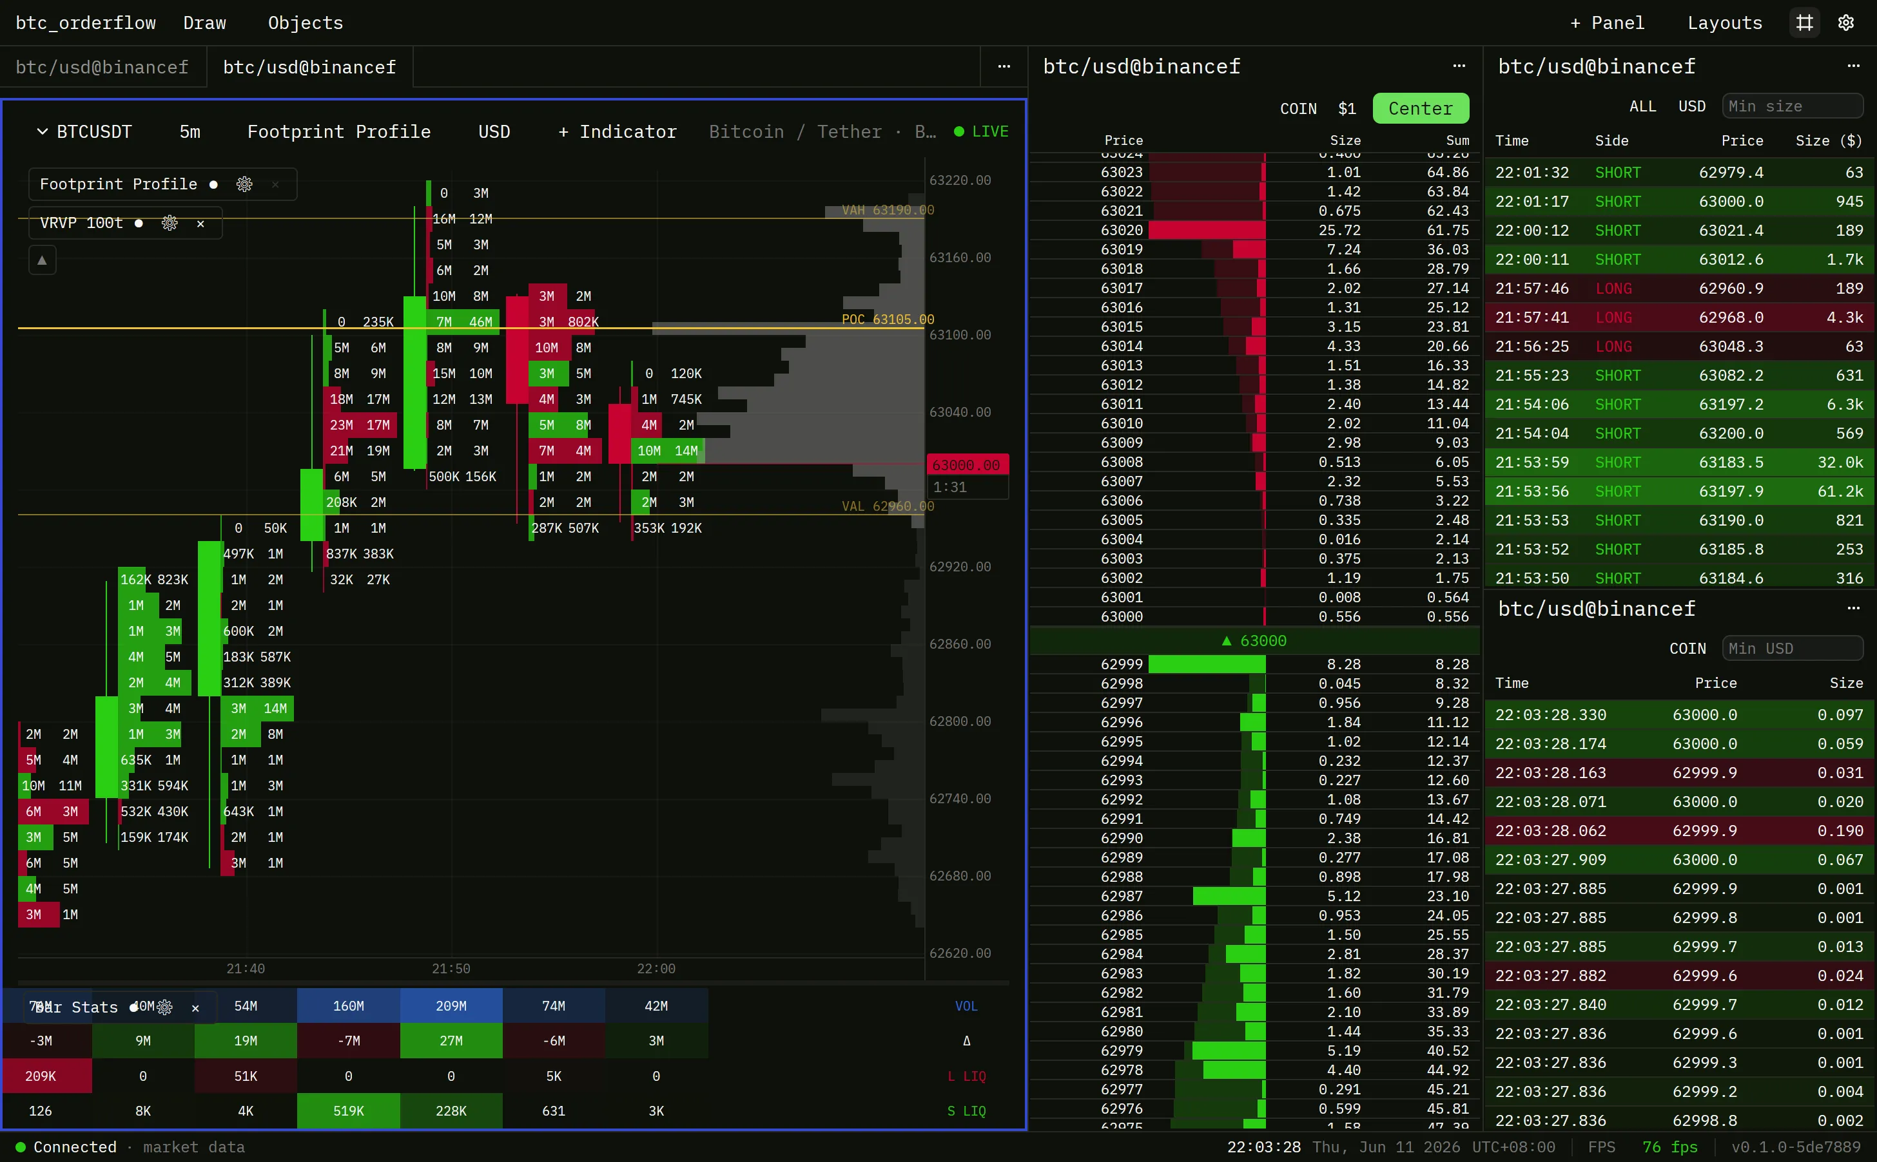
Task: Select second btc/usd@binancef tab
Action: tap(310, 68)
